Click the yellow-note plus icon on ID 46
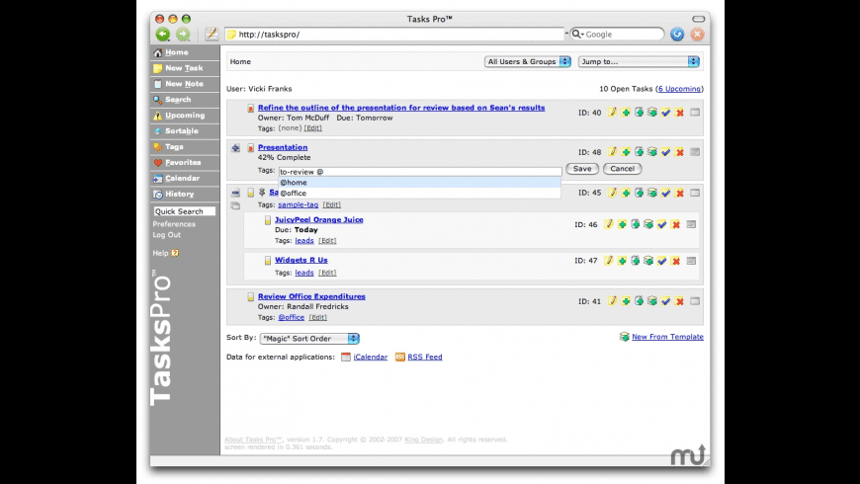Screen dimensions: 860x484 (x=622, y=224)
